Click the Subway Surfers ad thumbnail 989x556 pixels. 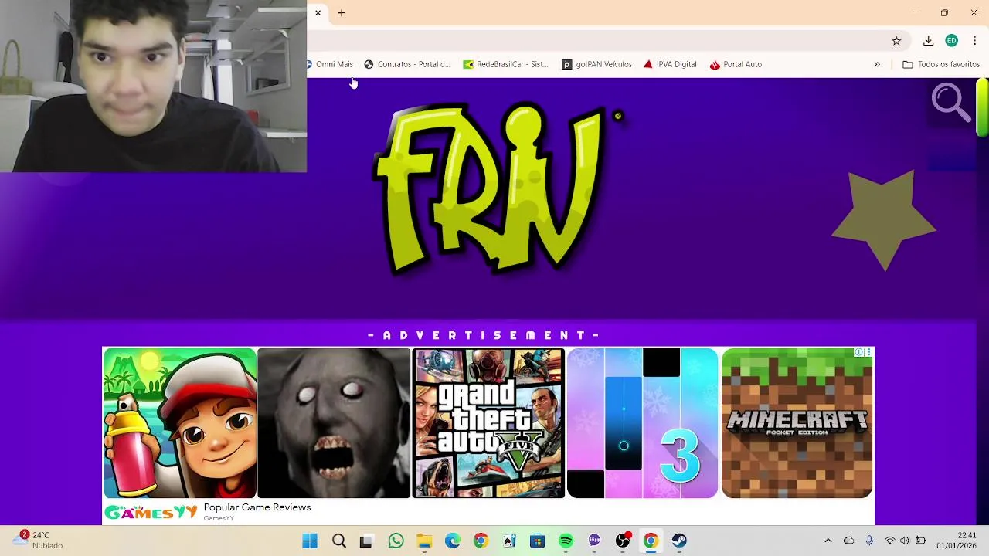click(180, 423)
